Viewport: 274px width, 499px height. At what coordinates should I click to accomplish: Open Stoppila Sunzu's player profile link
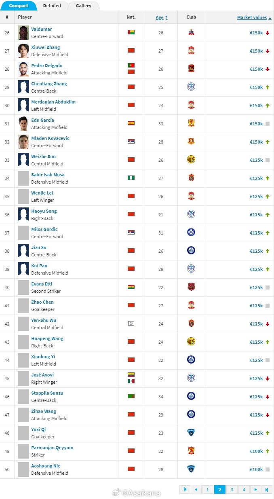[x=47, y=393]
